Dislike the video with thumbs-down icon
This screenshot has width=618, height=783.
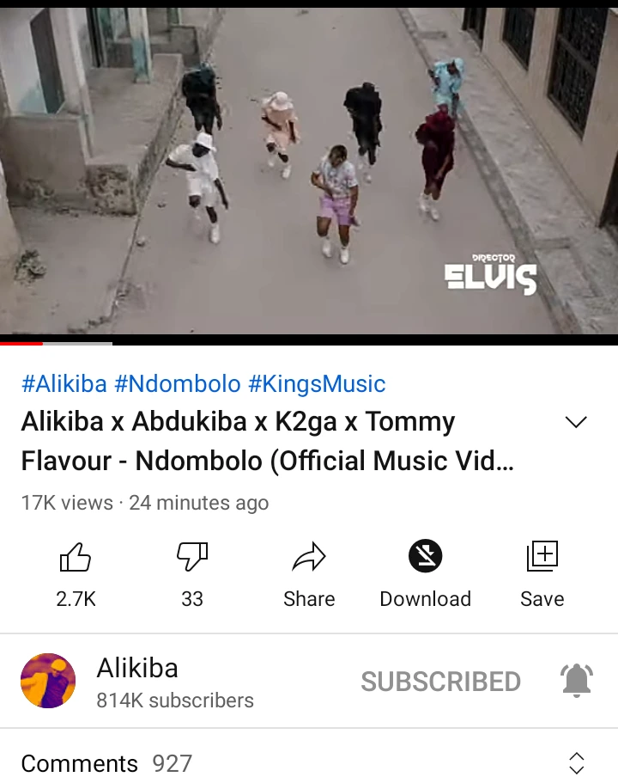192,557
